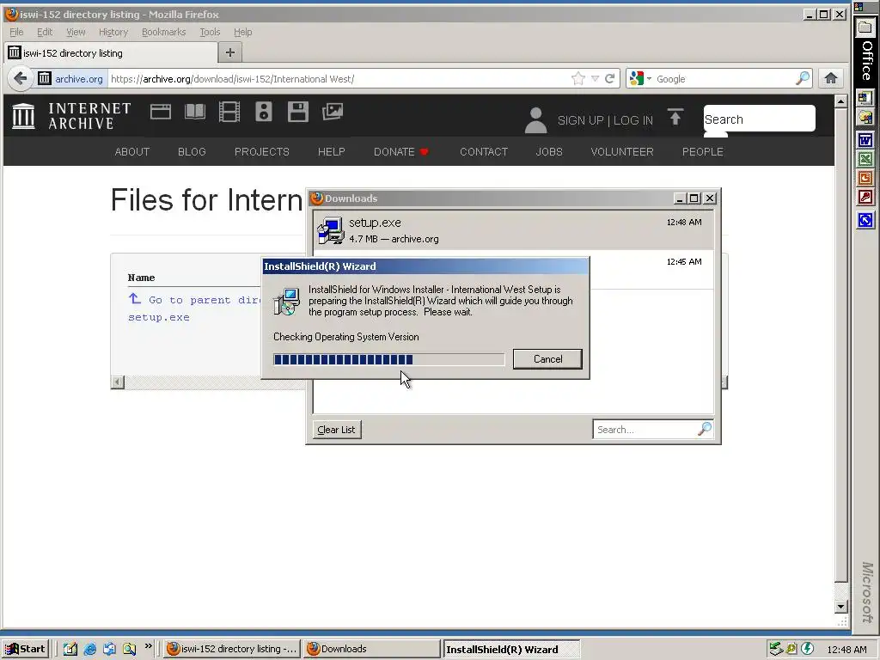Image resolution: width=880 pixels, height=660 pixels.
Task: Click the VOLUNTEER link
Action: [x=622, y=151]
